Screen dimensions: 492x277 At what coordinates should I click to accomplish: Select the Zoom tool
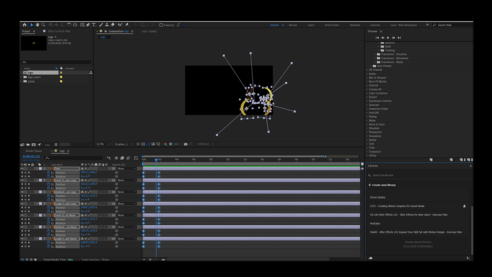coord(44,25)
